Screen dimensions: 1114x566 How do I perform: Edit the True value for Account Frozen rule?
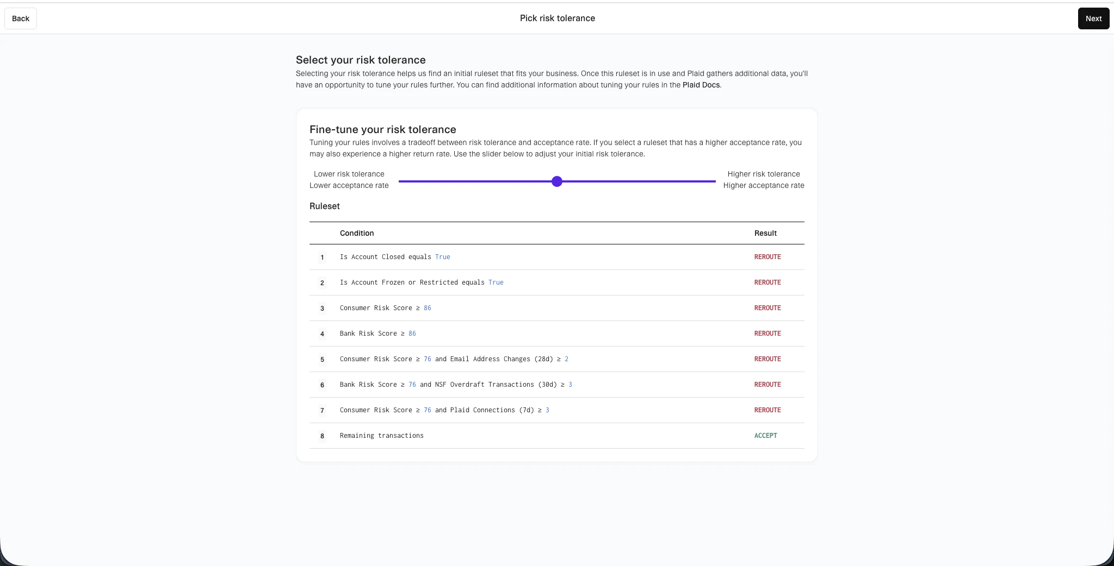pos(496,282)
